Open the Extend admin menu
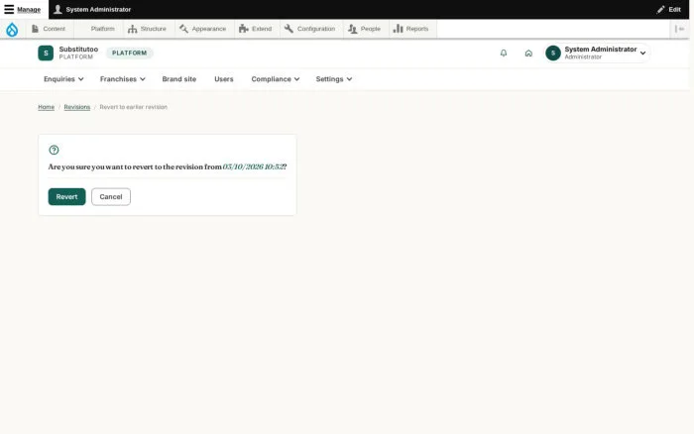This screenshot has height=434, width=694. [x=256, y=29]
